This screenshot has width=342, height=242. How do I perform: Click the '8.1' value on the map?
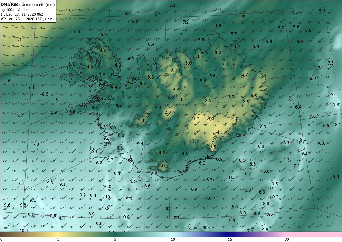(338, 125)
